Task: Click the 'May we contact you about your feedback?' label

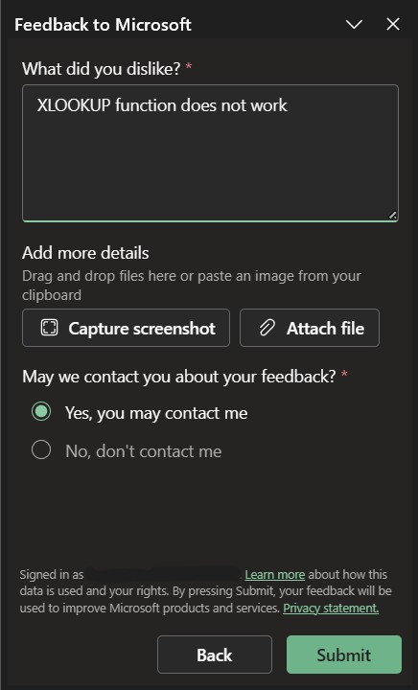Action: [x=179, y=377]
